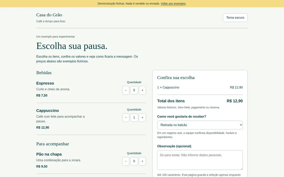Increase Pão na chapa quantity
This screenshot has width=284, height=177.
142,161
